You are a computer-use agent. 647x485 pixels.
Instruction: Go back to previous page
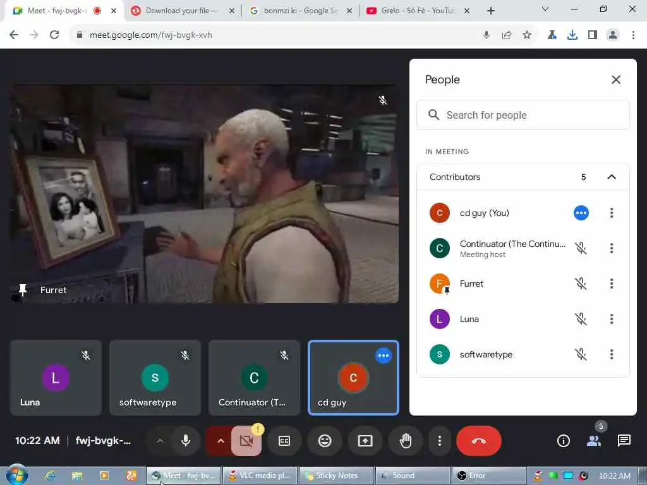coord(14,35)
